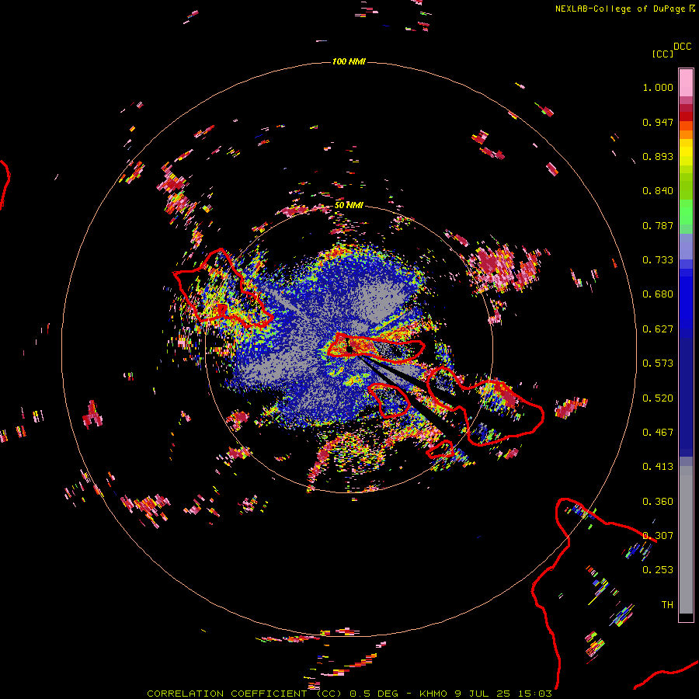Click the 0.840 legend value

[x=658, y=191]
